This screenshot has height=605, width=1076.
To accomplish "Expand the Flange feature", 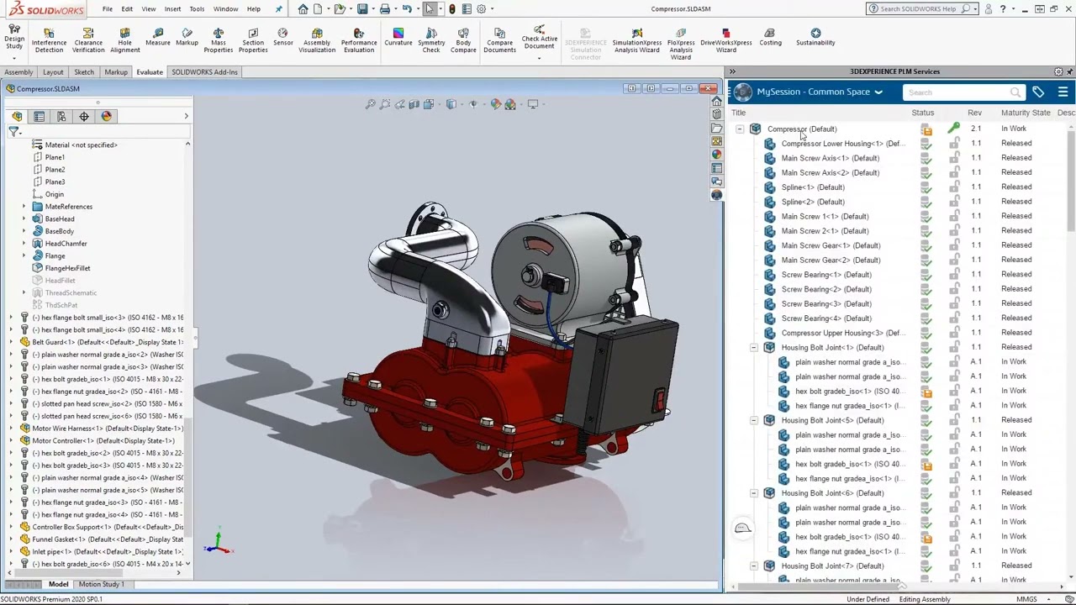I will pyautogui.click(x=24, y=255).
